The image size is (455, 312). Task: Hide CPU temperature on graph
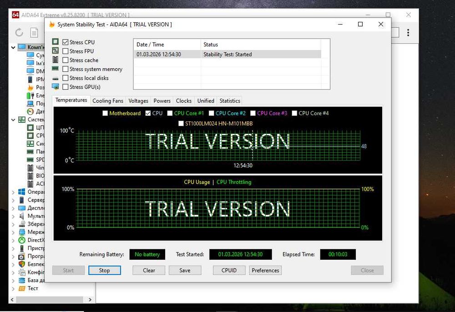pyautogui.click(x=148, y=113)
